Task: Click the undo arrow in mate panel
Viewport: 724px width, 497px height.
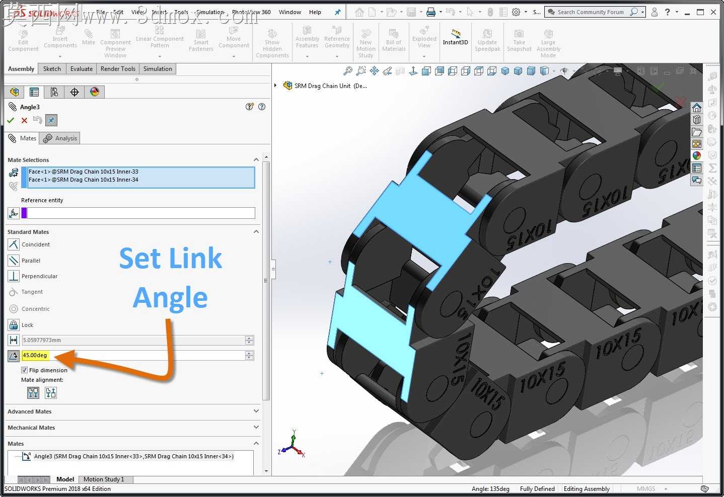Action: pyautogui.click(x=37, y=120)
